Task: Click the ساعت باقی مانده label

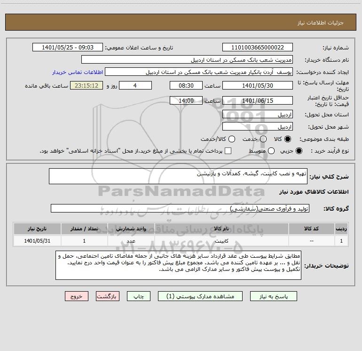Action: pyautogui.click(x=47, y=86)
